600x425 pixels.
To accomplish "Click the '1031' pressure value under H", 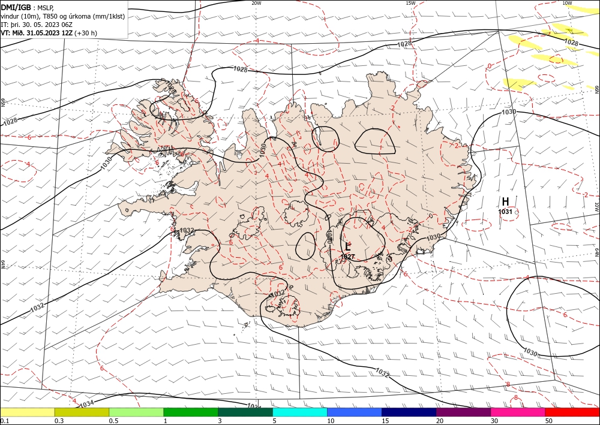I will tap(505, 212).
